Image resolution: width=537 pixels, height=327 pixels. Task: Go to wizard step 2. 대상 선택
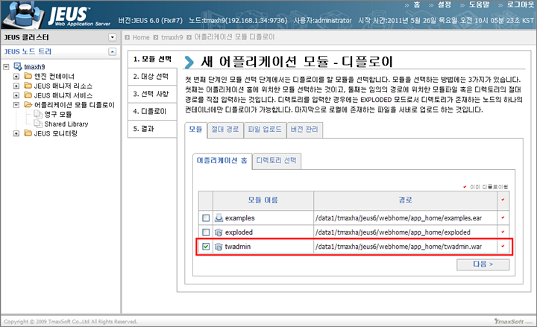tap(152, 76)
